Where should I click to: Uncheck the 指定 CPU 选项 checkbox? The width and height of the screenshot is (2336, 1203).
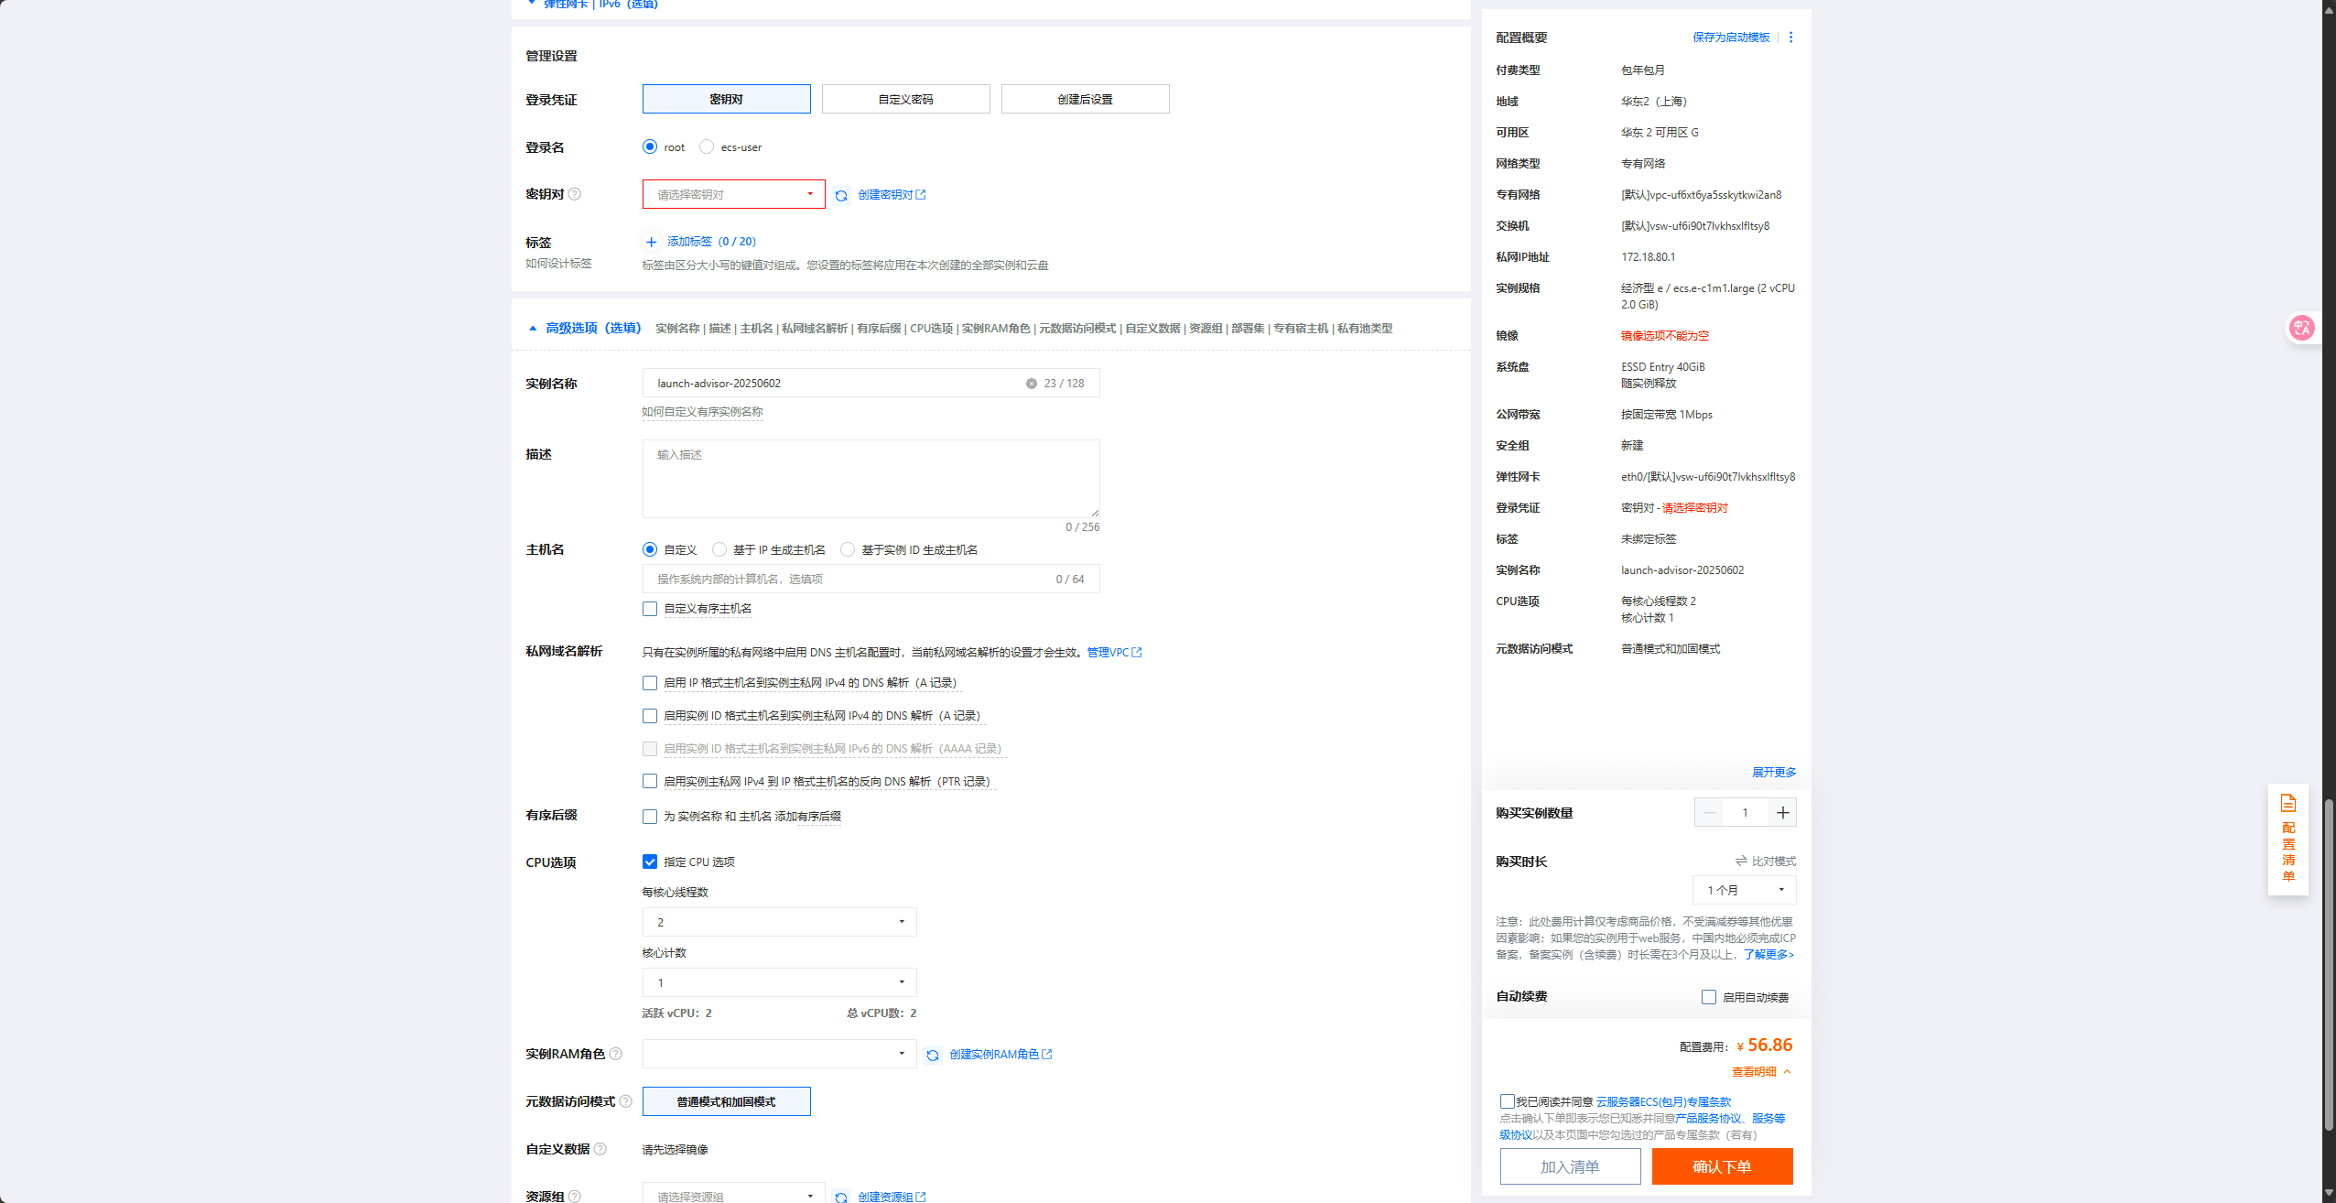tap(650, 862)
